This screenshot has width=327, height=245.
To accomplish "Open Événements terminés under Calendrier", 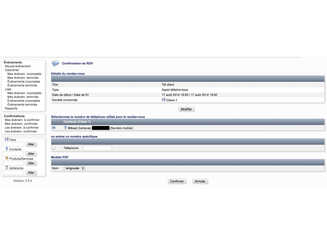I will click(22, 85).
